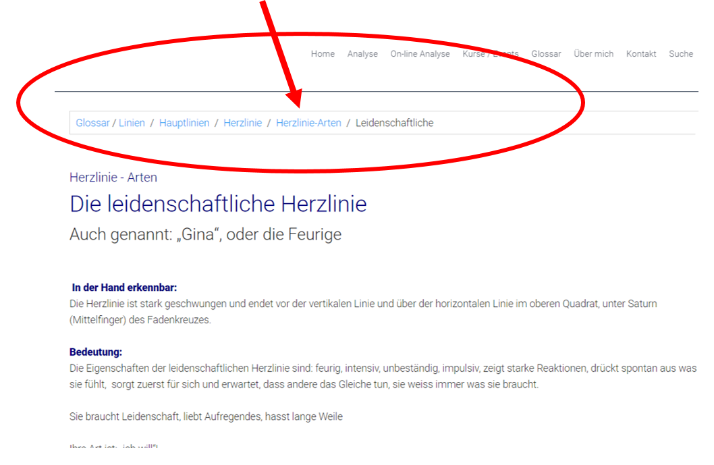Open the Über mich page
The width and height of the screenshot is (714, 465).
pos(593,54)
